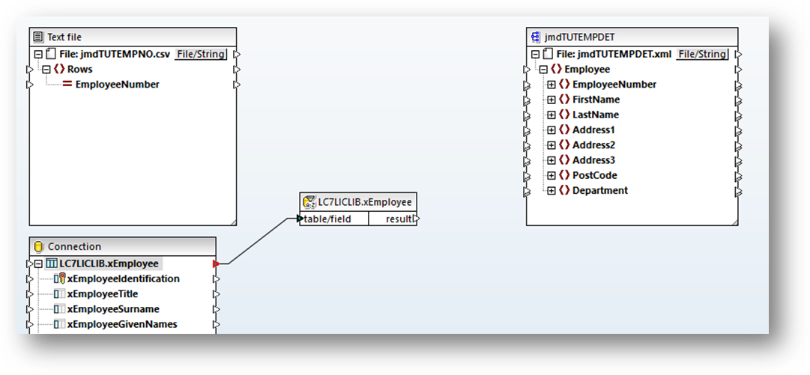Expand the Address1 node
Screen dimensions: 810x375
coord(551,130)
